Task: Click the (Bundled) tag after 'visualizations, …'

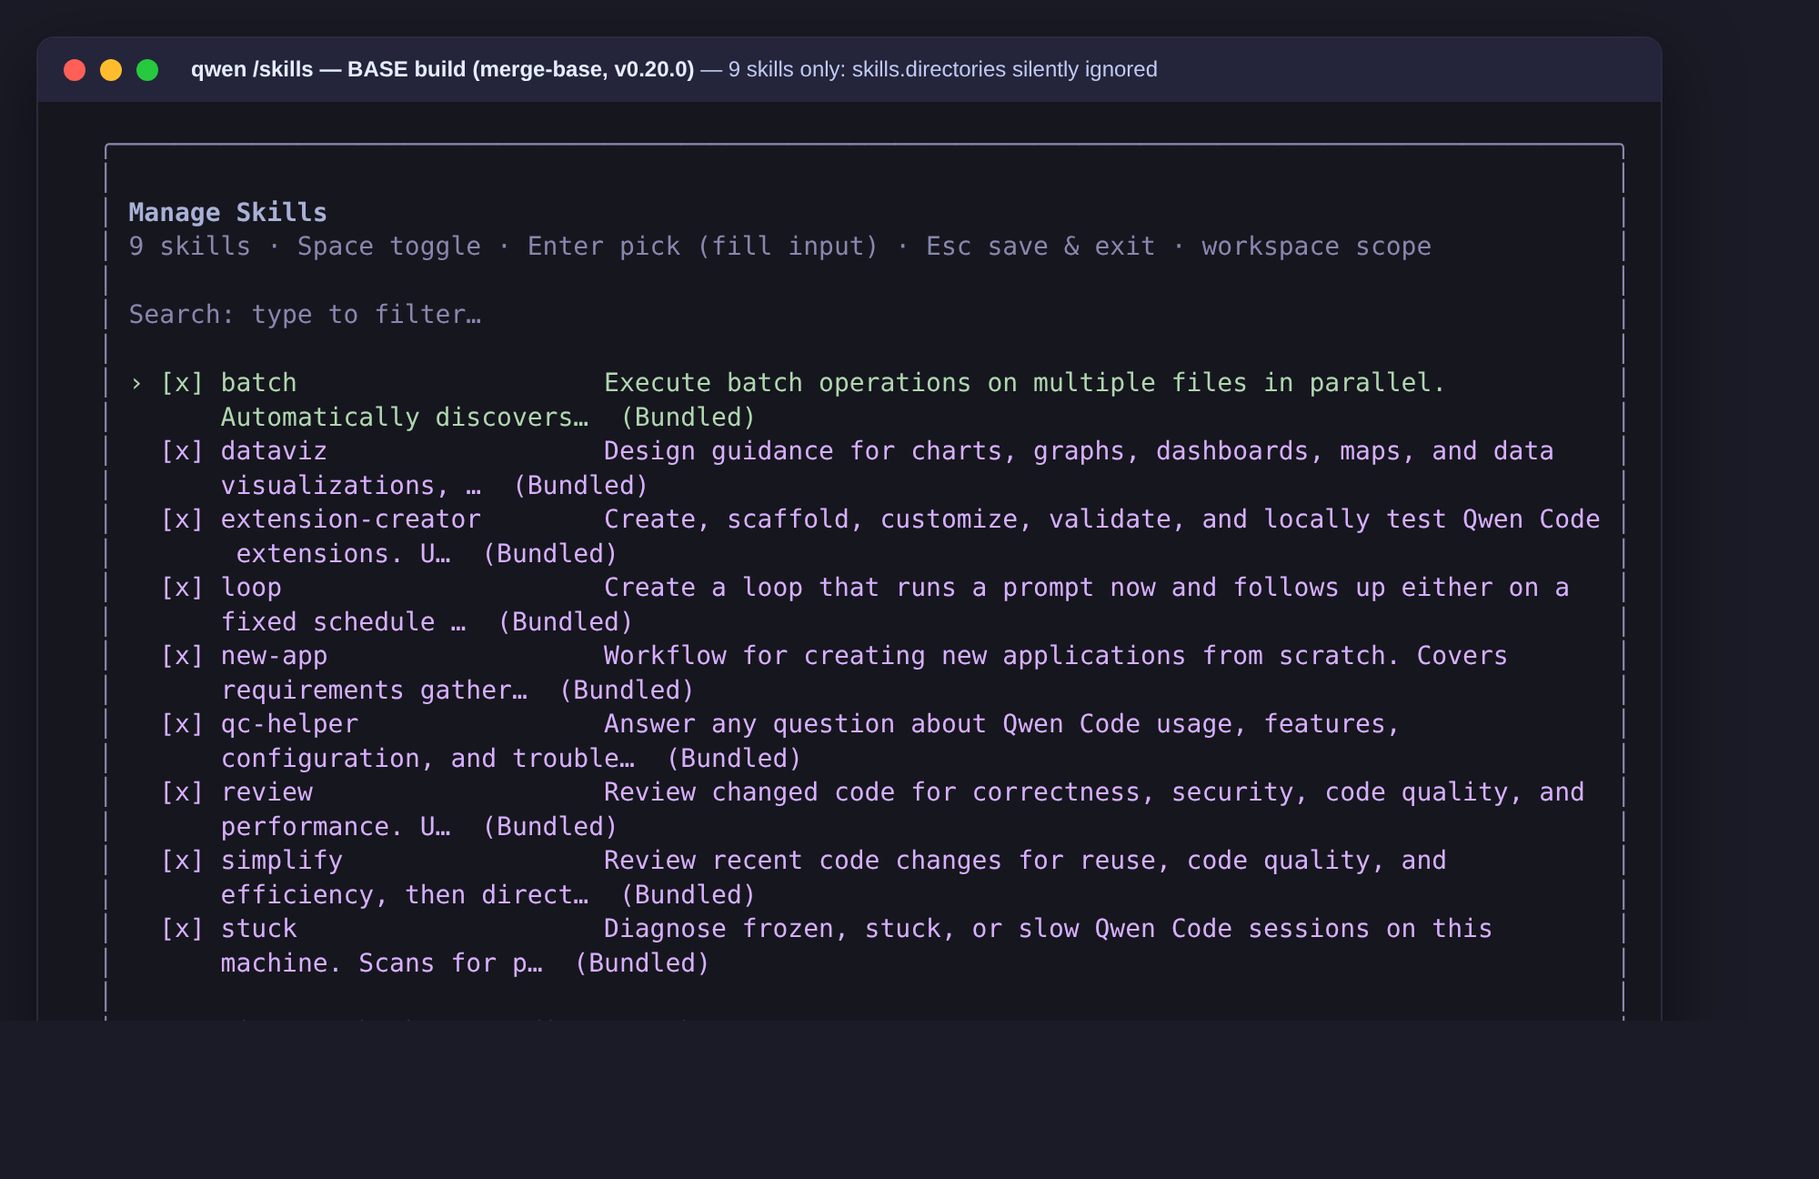Action: (x=580, y=486)
